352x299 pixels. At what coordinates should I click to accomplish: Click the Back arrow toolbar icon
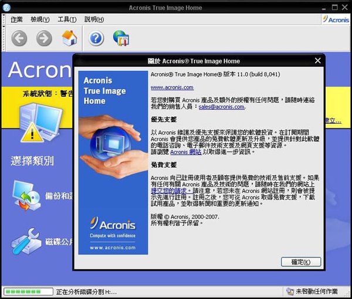tap(19, 39)
